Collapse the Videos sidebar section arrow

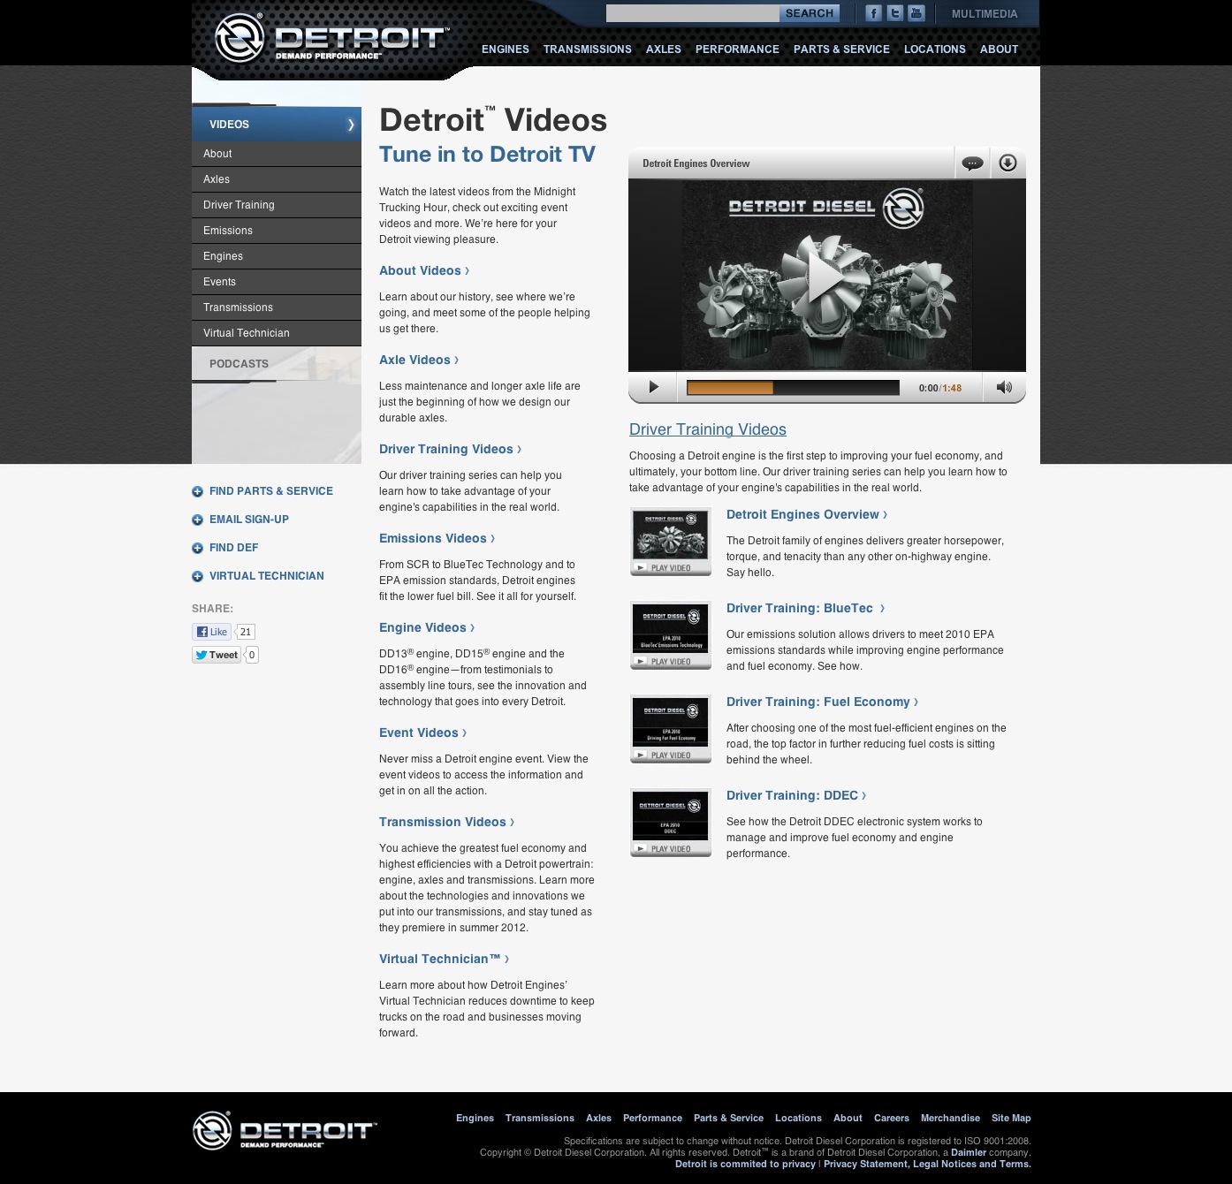pos(351,125)
